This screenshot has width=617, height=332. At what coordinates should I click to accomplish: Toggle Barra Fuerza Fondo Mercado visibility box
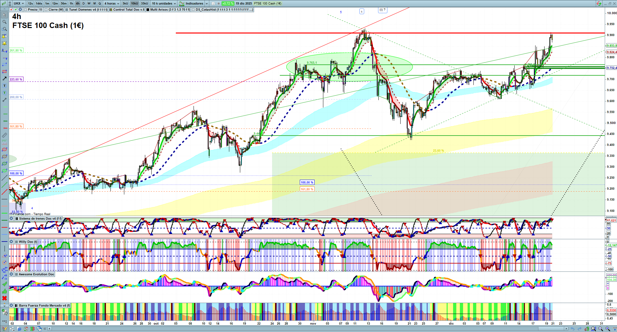click(x=16, y=306)
